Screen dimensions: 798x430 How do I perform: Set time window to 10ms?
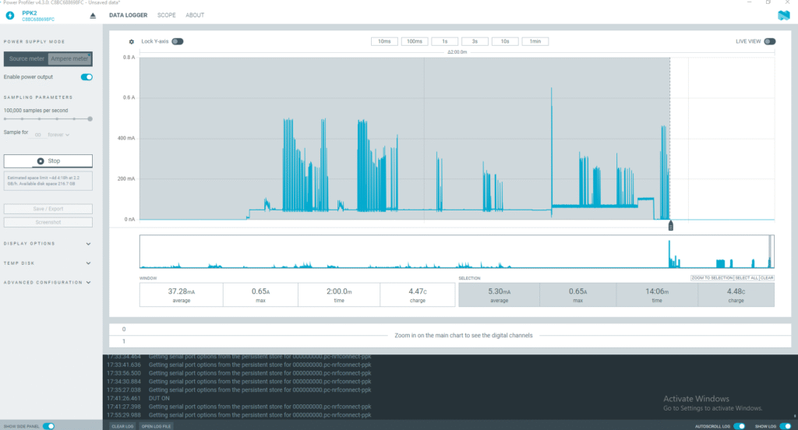pyautogui.click(x=384, y=42)
